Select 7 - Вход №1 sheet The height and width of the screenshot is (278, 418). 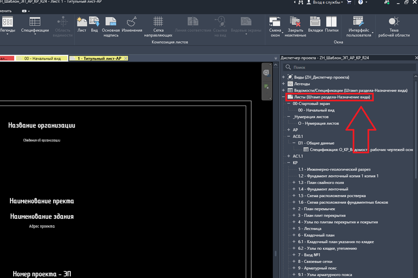(x=309, y=255)
